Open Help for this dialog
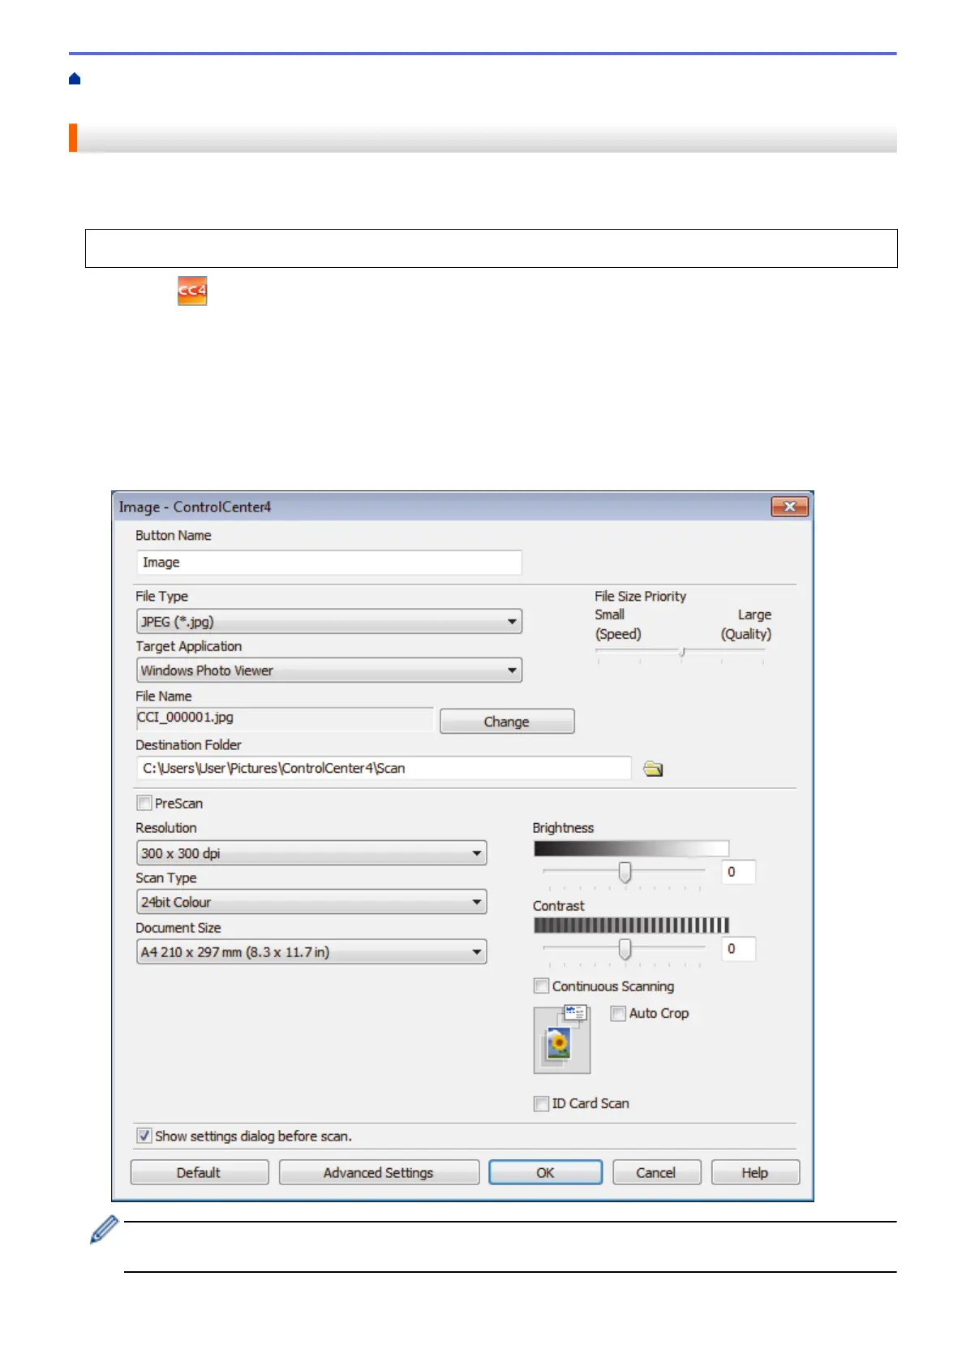The height and width of the screenshot is (1367, 966). pyautogui.click(x=755, y=1172)
